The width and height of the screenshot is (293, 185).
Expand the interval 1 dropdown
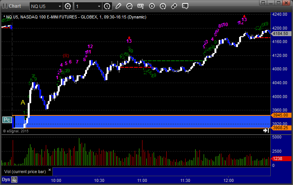tap(99, 6)
